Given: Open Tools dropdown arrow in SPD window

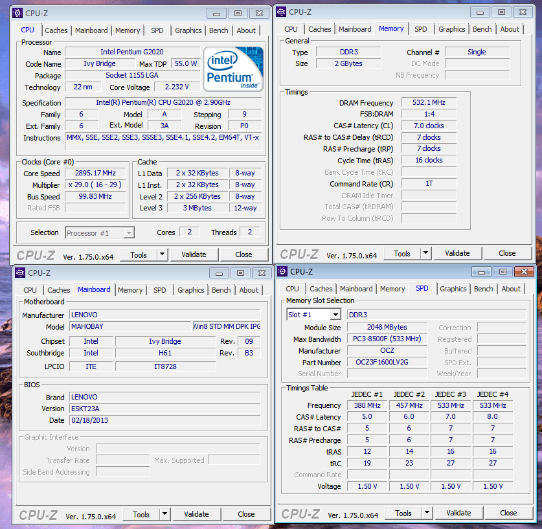Looking at the screenshot, I should tap(427, 513).
